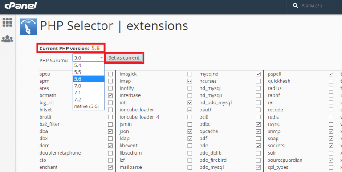Check the radius extension

tap(331, 88)
